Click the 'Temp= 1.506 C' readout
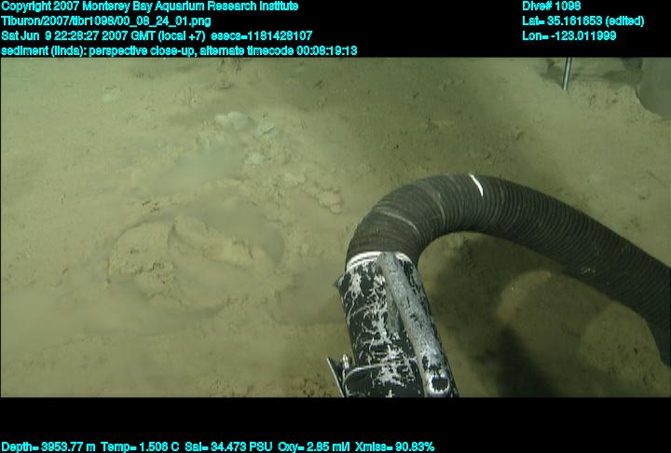The image size is (671, 453). coord(140,447)
